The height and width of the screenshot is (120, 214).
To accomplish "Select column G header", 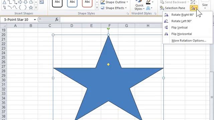I will click(126, 26).
